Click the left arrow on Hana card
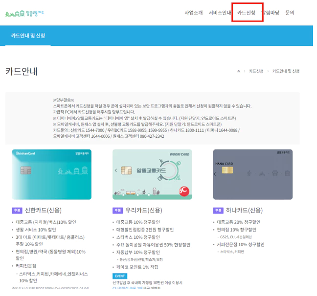 point(215,174)
